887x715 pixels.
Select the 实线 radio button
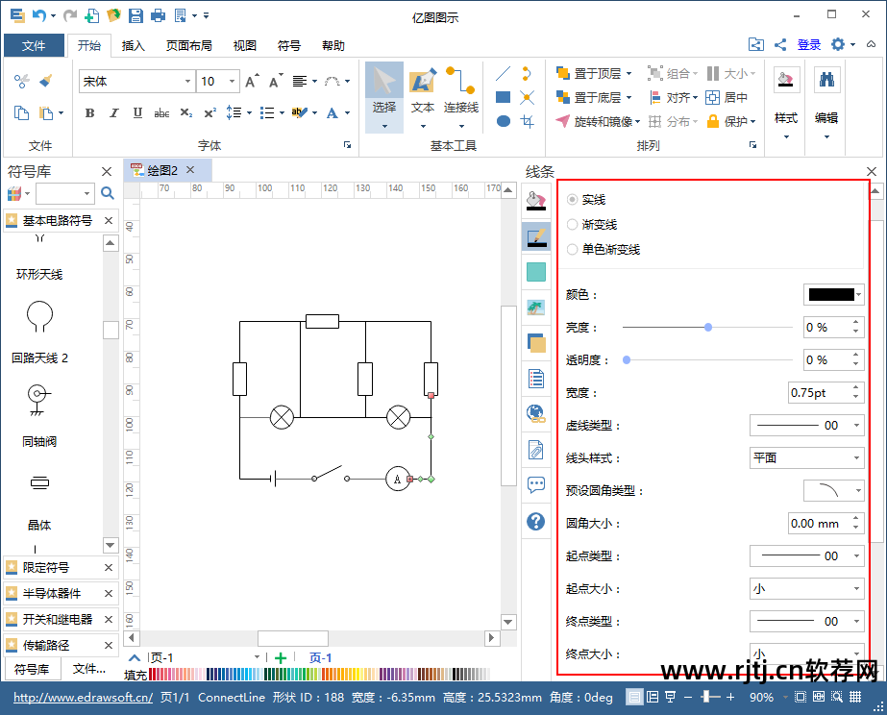tap(573, 200)
